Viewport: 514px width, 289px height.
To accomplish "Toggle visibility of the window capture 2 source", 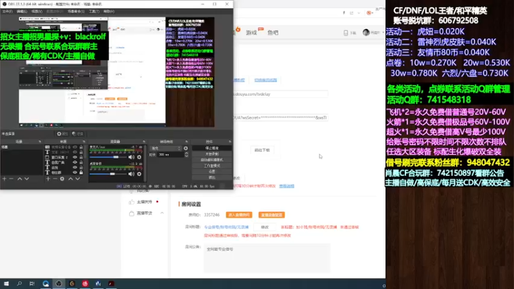I will pos(75,157).
